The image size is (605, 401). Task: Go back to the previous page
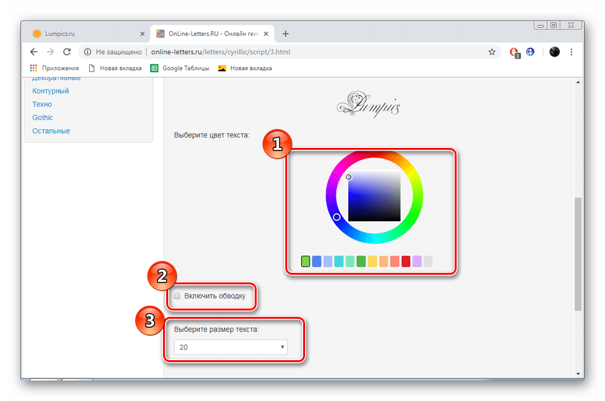click(34, 52)
